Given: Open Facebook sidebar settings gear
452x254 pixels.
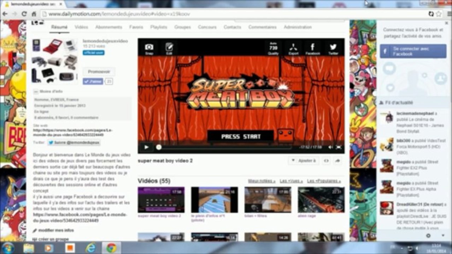Looking at the screenshot, I should (x=428, y=236).
